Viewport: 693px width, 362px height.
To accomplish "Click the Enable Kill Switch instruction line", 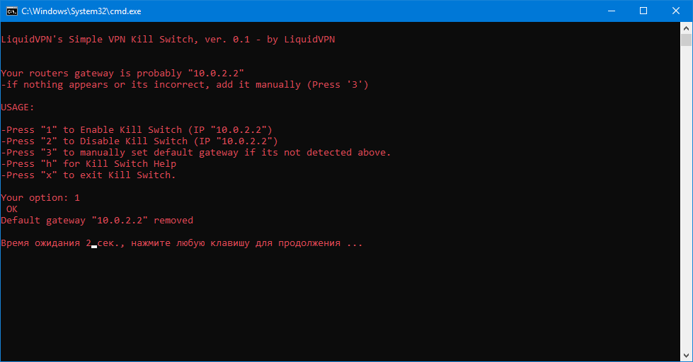I will click(x=137, y=130).
